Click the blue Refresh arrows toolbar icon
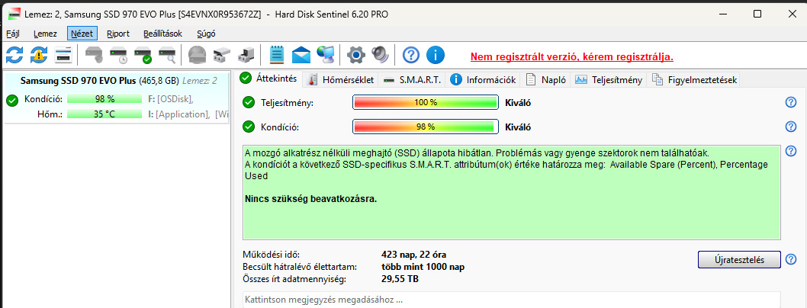This screenshot has width=807, height=308. [x=14, y=54]
